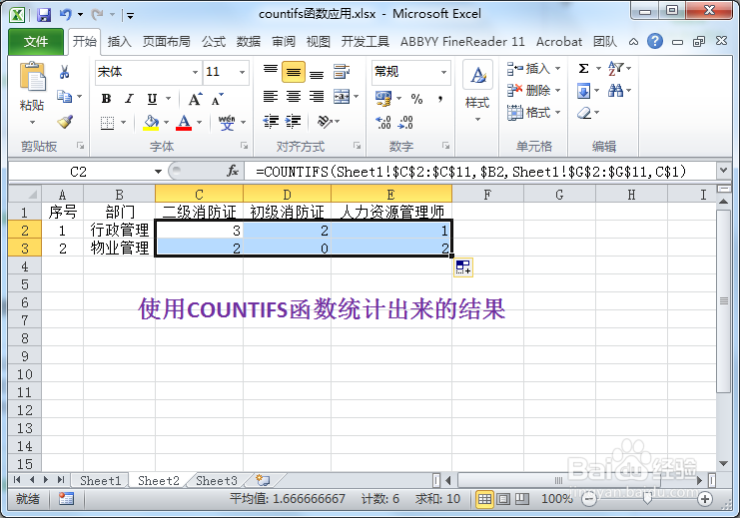Apply comma style
This screenshot has width=740, height=518.
coord(439,99)
